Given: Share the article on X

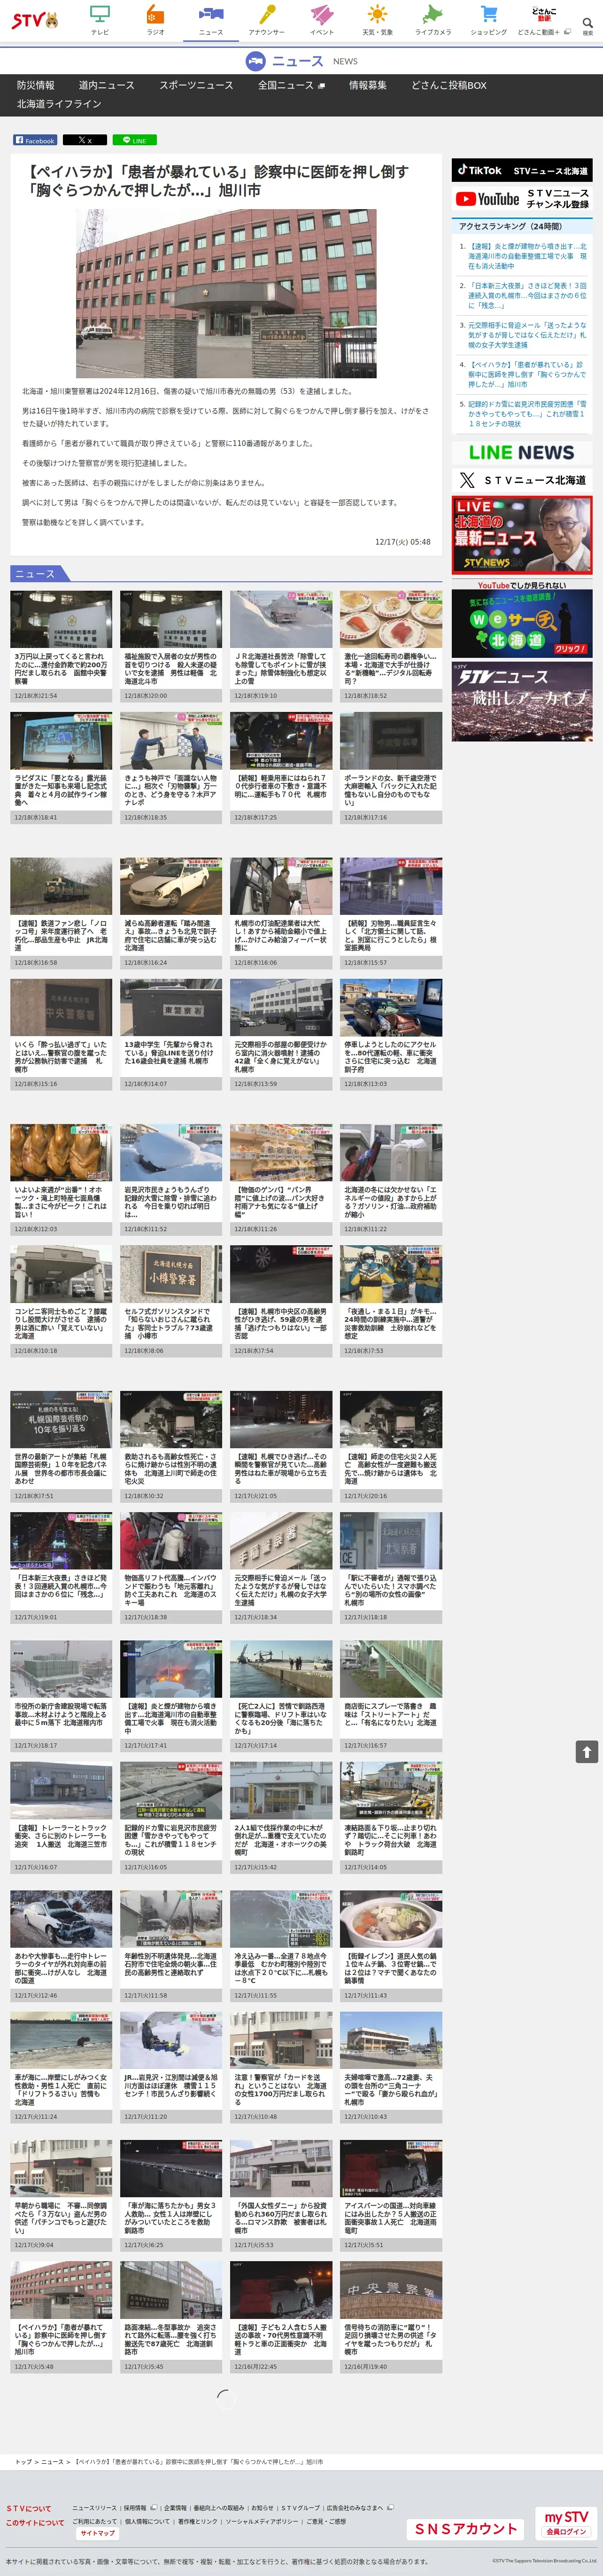Looking at the screenshot, I should (x=84, y=140).
